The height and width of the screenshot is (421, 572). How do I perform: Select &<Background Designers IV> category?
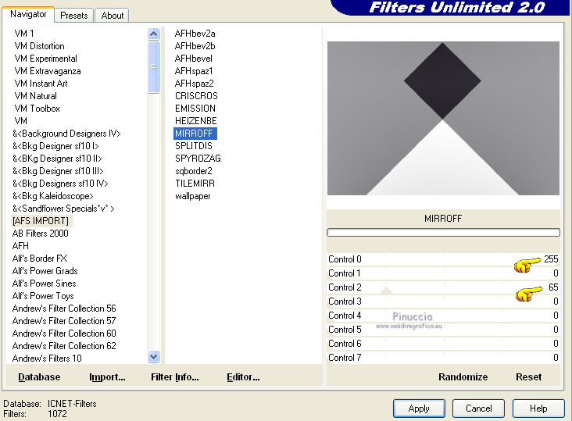pyautogui.click(x=66, y=134)
